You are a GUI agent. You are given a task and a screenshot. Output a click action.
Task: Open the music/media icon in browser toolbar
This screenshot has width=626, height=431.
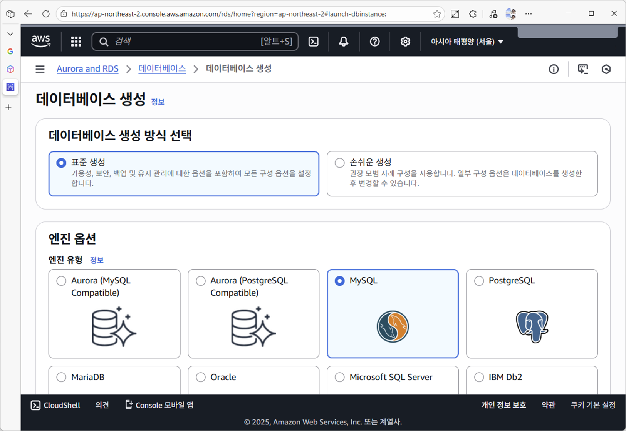pos(493,14)
